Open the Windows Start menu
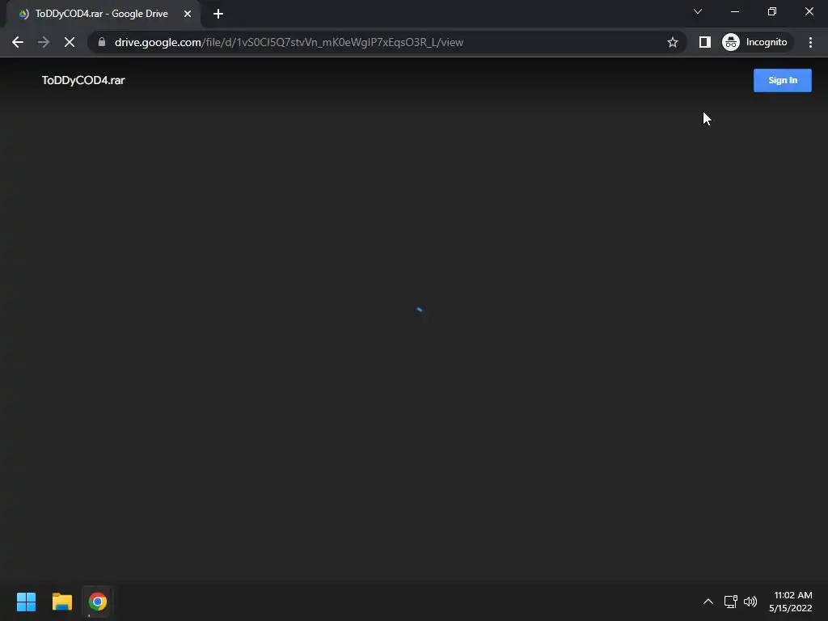The width and height of the screenshot is (828, 621). point(27,602)
